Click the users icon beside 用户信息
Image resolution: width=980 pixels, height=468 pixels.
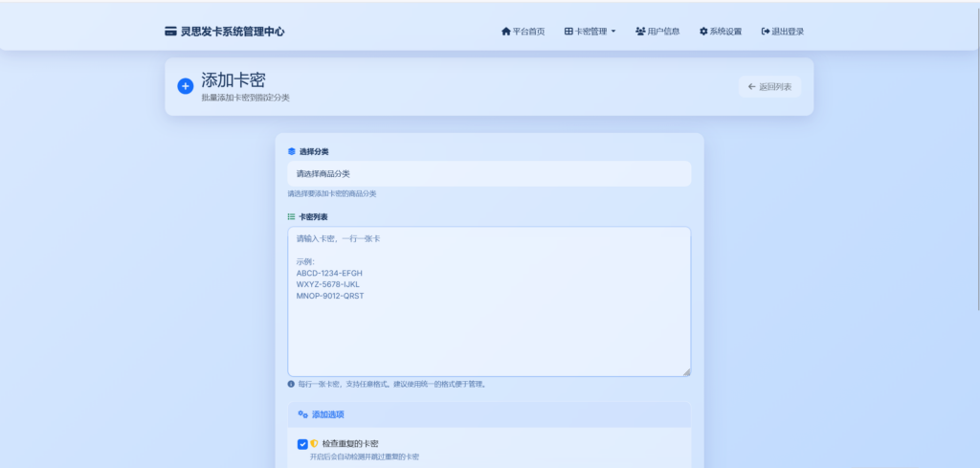640,32
